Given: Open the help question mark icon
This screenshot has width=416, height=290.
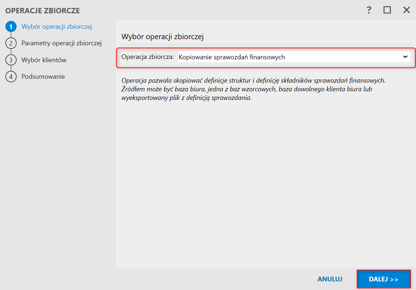Looking at the screenshot, I should 369,10.
